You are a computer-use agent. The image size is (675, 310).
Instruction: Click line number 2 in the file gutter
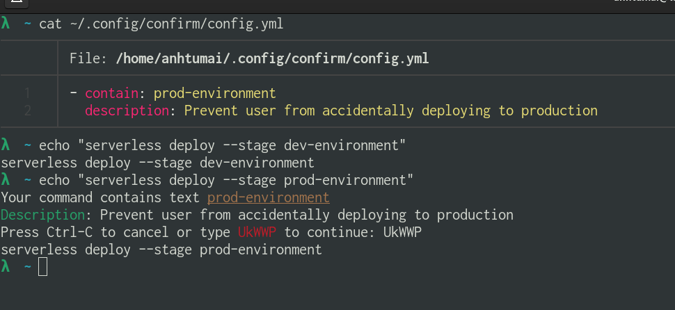[x=28, y=111]
